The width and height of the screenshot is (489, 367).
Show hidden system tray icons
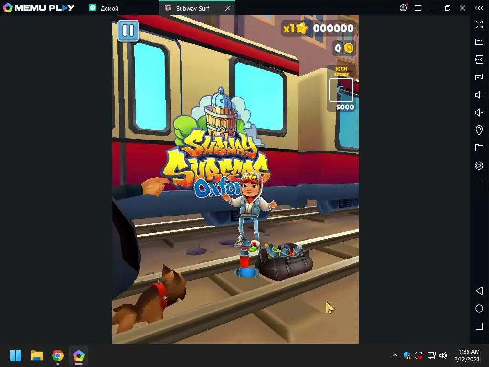[395, 356]
